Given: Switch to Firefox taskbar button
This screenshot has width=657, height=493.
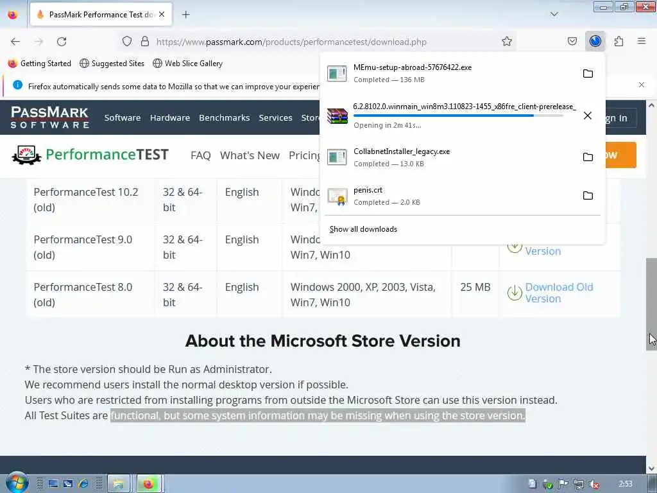Looking at the screenshot, I should pos(148,484).
